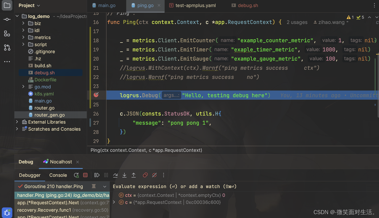This screenshot has width=379, height=218.
Task: Expand the biz folder
Action: pos(23,23)
